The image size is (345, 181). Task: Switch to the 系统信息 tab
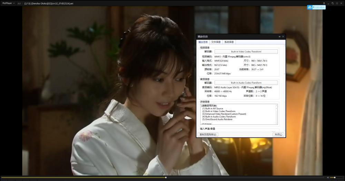pyautogui.click(x=229, y=42)
